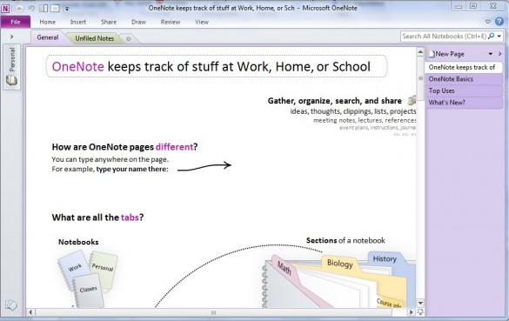
Task: Click the OneNote application icon in title bar
Action: (x=5, y=8)
